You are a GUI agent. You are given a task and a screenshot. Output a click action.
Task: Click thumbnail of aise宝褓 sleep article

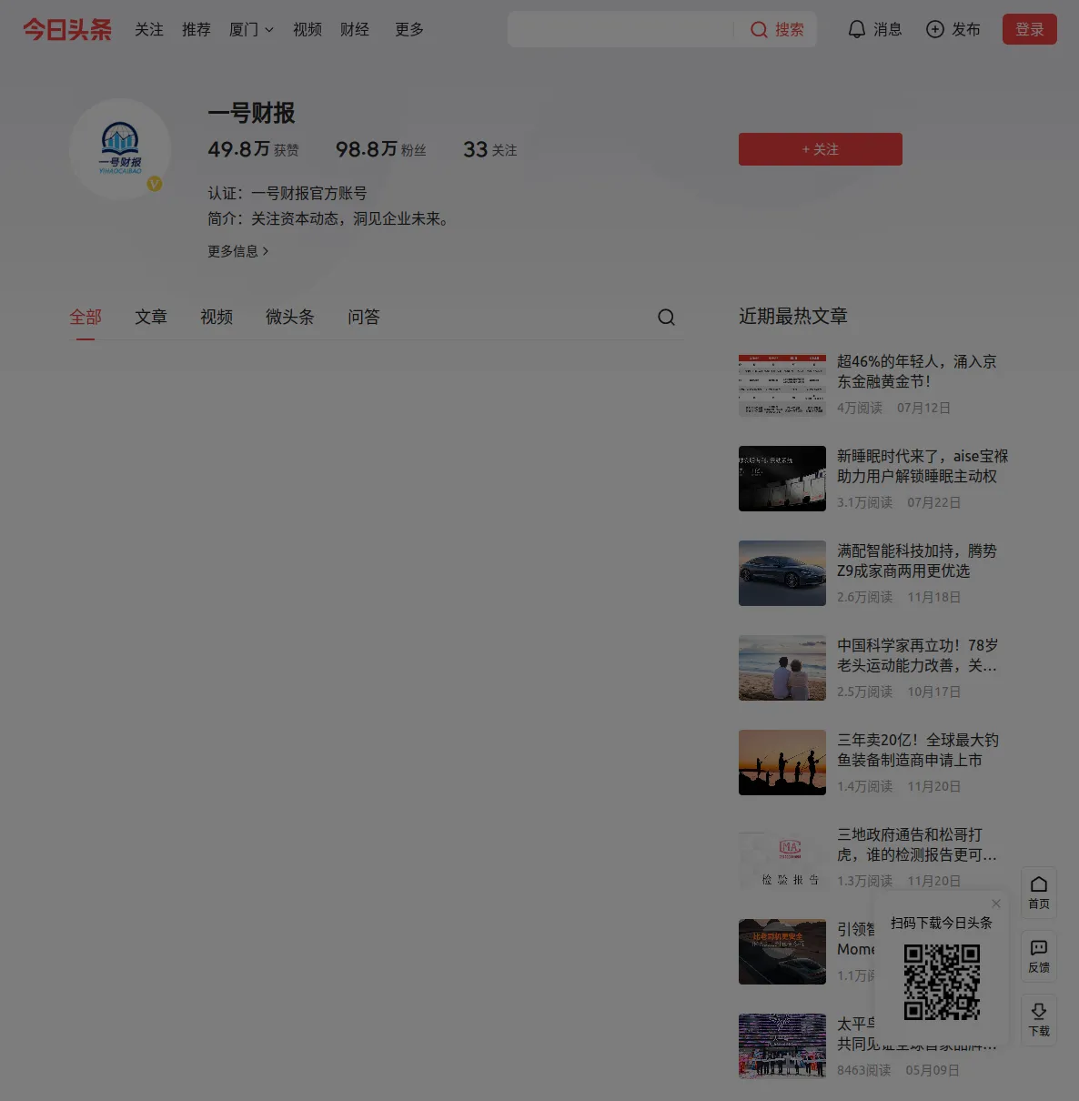782,479
